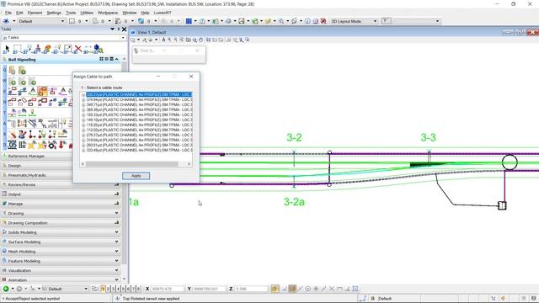Click the Y coordinate input field

(x=209, y=289)
